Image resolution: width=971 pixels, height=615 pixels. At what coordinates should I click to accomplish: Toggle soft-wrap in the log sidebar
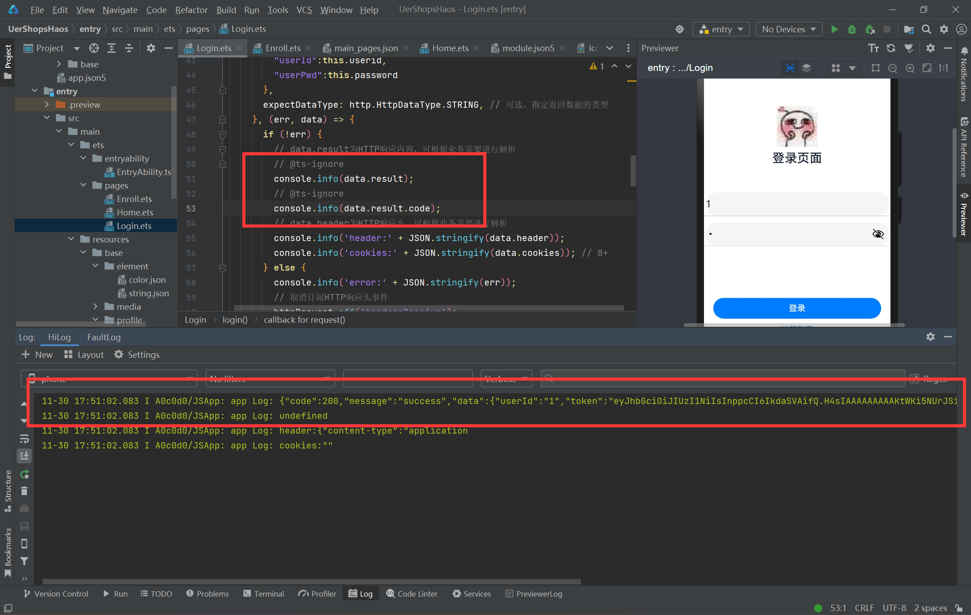(x=24, y=439)
